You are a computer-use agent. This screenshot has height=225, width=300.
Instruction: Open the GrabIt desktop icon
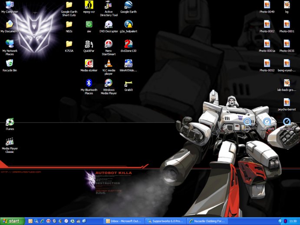(128, 83)
